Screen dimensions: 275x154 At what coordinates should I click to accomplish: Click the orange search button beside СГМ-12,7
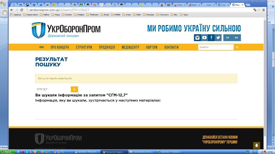click(x=74, y=89)
